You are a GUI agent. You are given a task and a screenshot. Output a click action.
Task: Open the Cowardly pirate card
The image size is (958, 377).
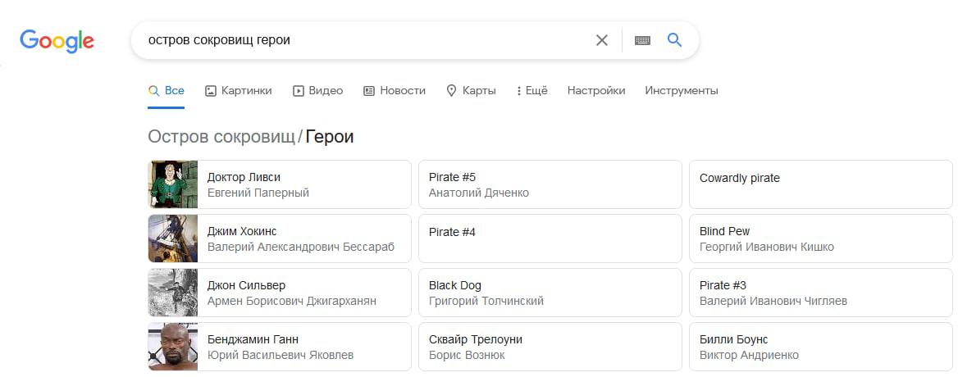pyautogui.click(x=820, y=184)
